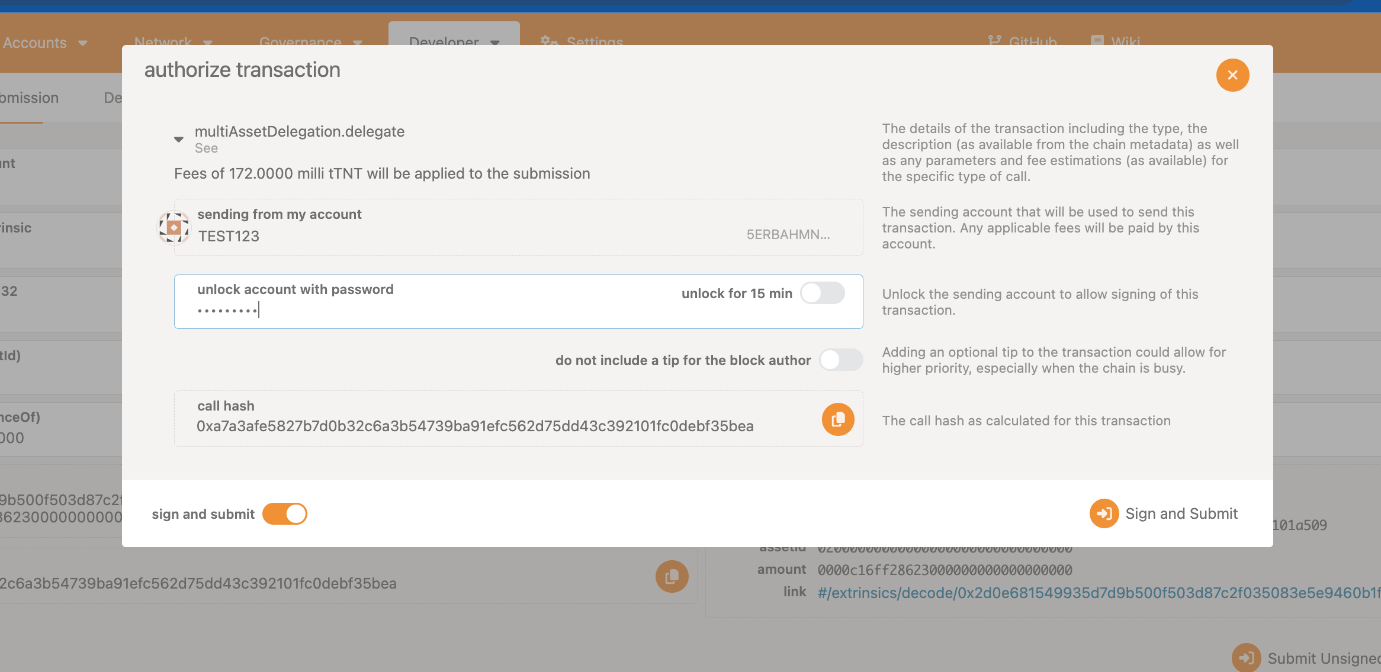Collapse multiAssetDelegation.delegate details arrow
Viewport: 1381px width, 672px height.
pyautogui.click(x=179, y=140)
